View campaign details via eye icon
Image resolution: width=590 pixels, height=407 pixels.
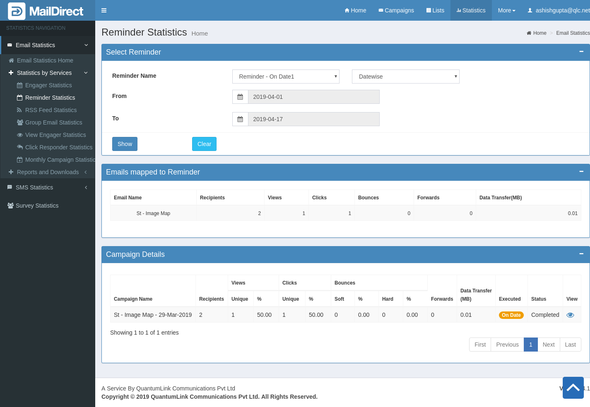(570, 315)
